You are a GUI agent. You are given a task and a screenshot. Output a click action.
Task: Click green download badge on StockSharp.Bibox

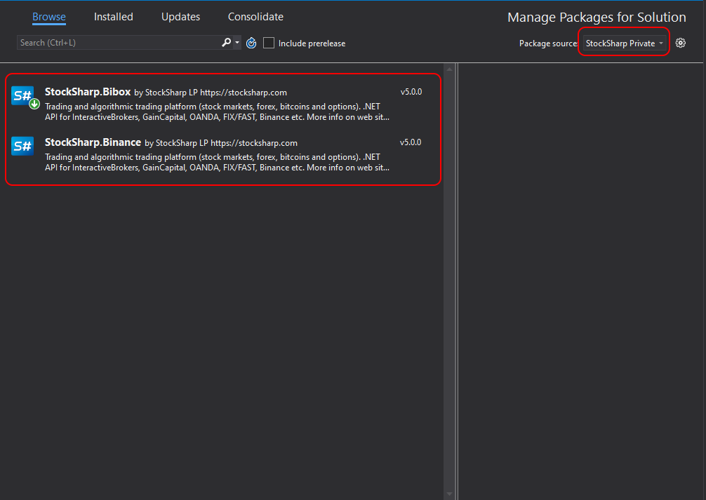[x=34, y=104]
